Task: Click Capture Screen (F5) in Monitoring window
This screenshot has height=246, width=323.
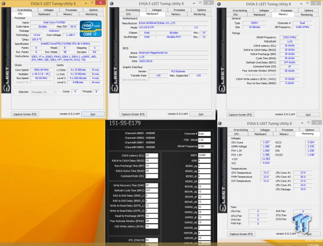Action: [241, 234]
